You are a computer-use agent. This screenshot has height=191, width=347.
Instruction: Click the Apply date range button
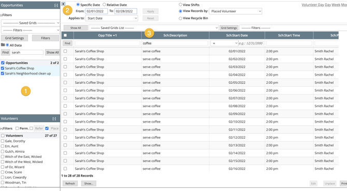[x=151, y=11]
